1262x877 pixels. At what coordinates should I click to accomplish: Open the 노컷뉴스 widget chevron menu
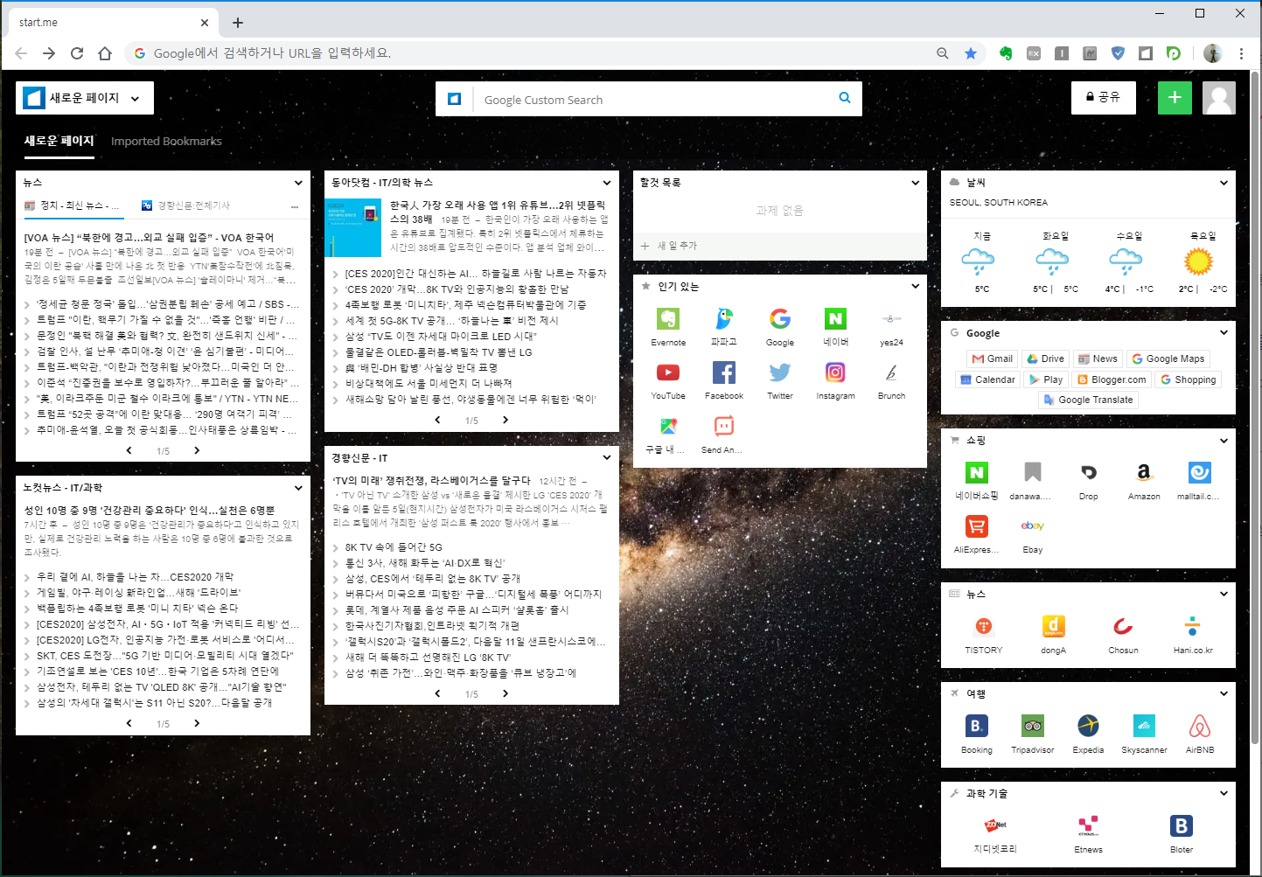[298, 488]
